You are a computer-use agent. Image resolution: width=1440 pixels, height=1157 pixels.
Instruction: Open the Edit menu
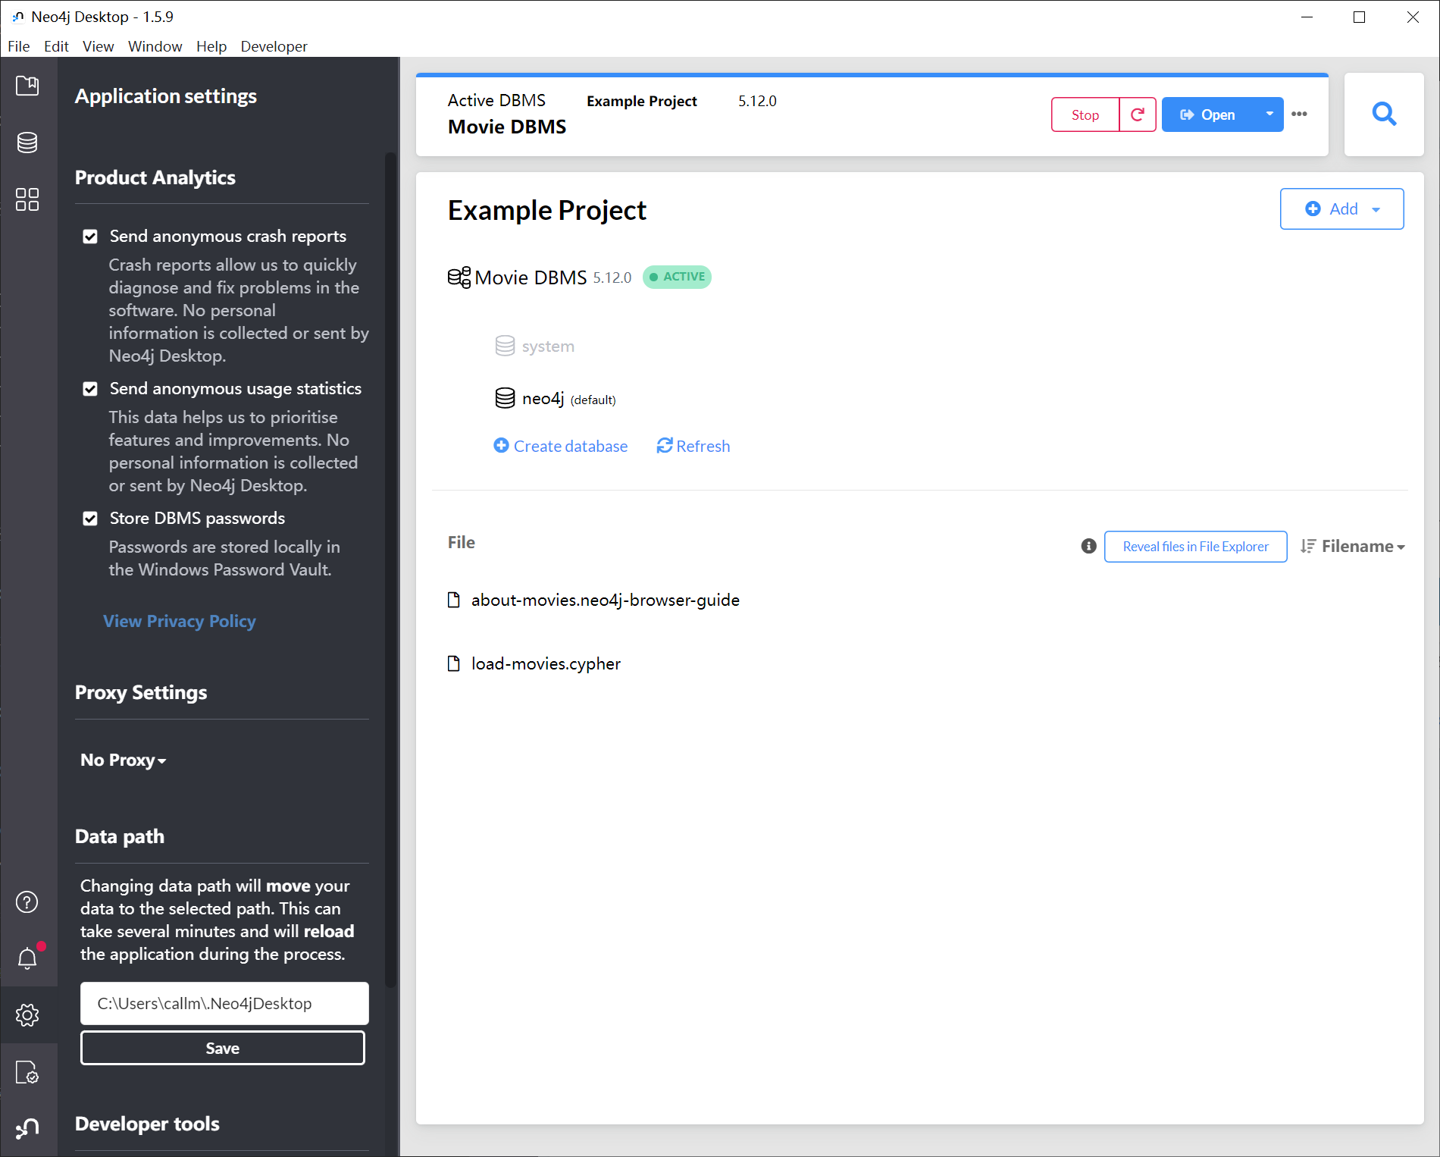(56, 46)
